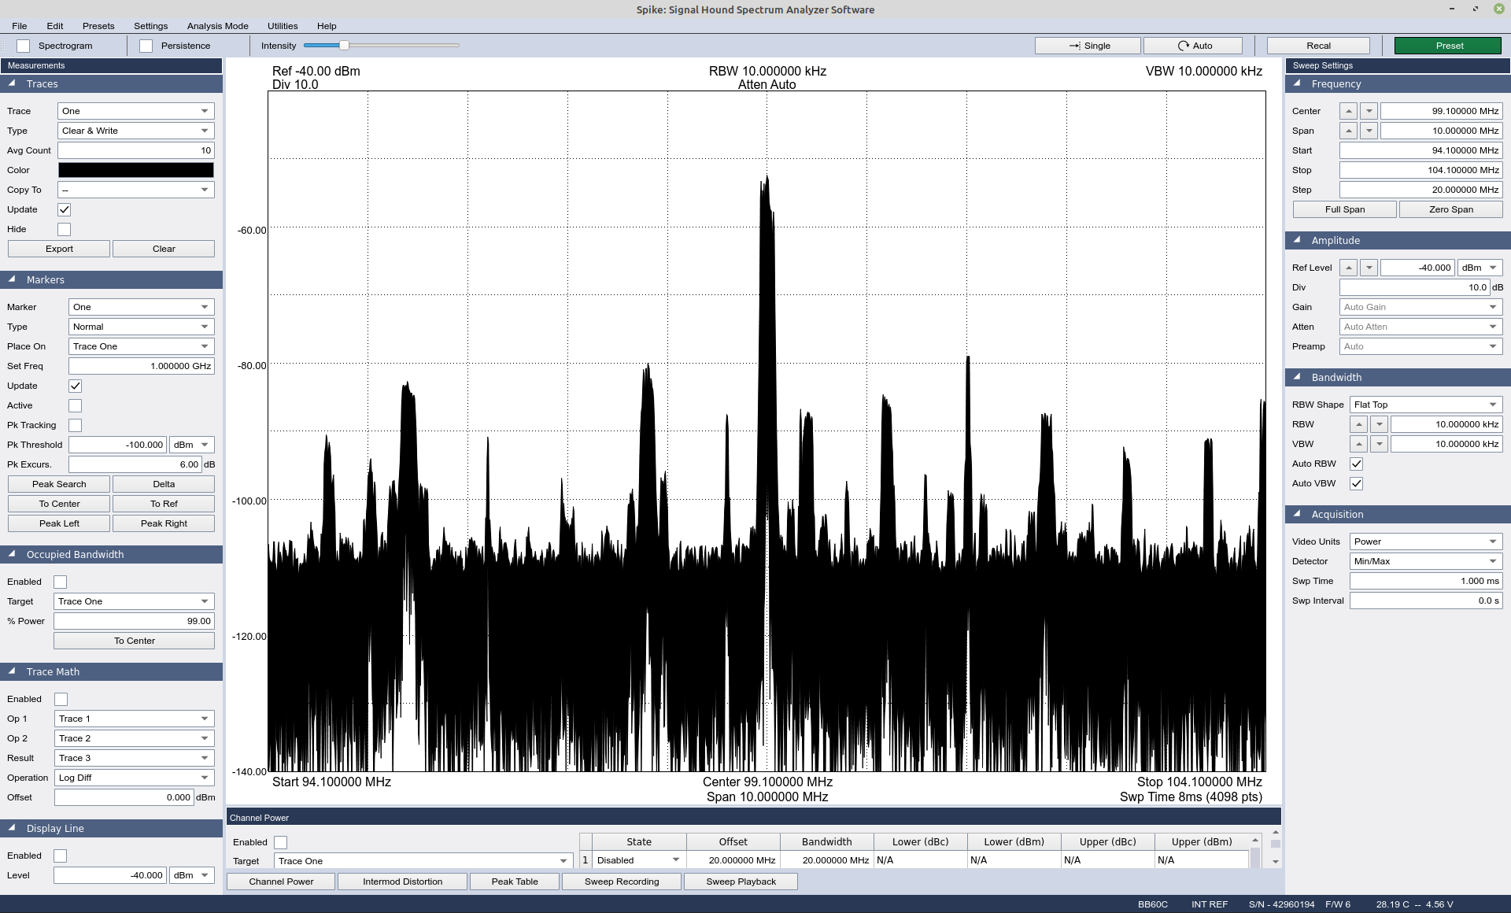Open the RBW Shape dropdown

1425,404
